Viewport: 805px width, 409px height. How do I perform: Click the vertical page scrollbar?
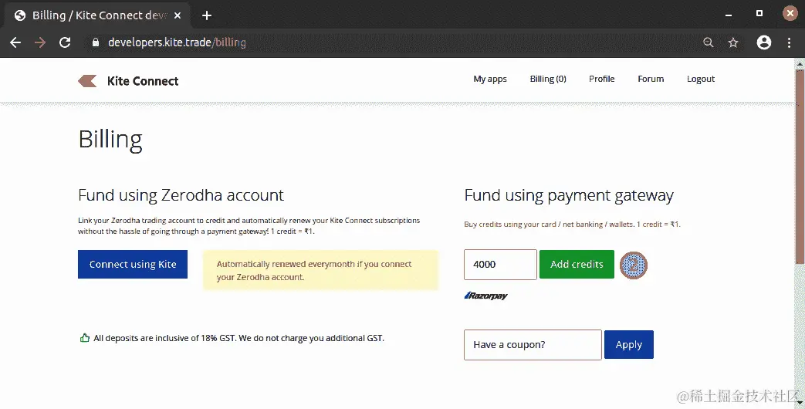[800, 167]
